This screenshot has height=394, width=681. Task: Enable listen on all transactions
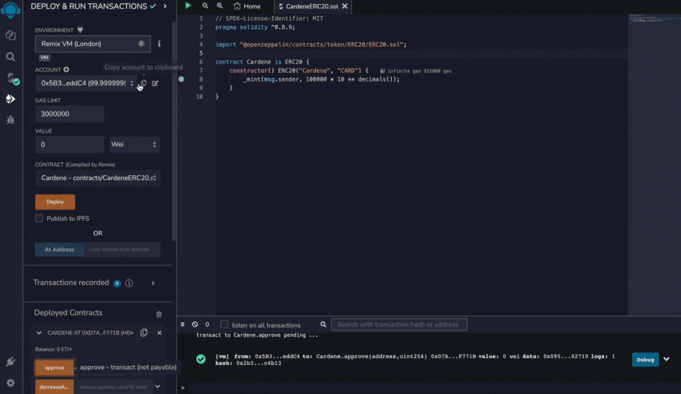coord(224,325)
